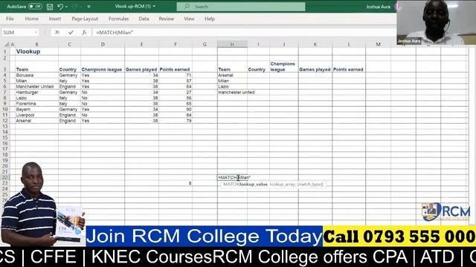
Task: Click the Insert Function fx icon
Action: tap(84, 33)
